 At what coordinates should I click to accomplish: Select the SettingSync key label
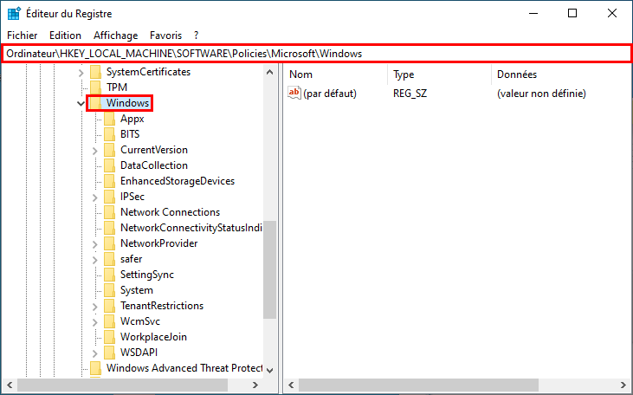147,275
